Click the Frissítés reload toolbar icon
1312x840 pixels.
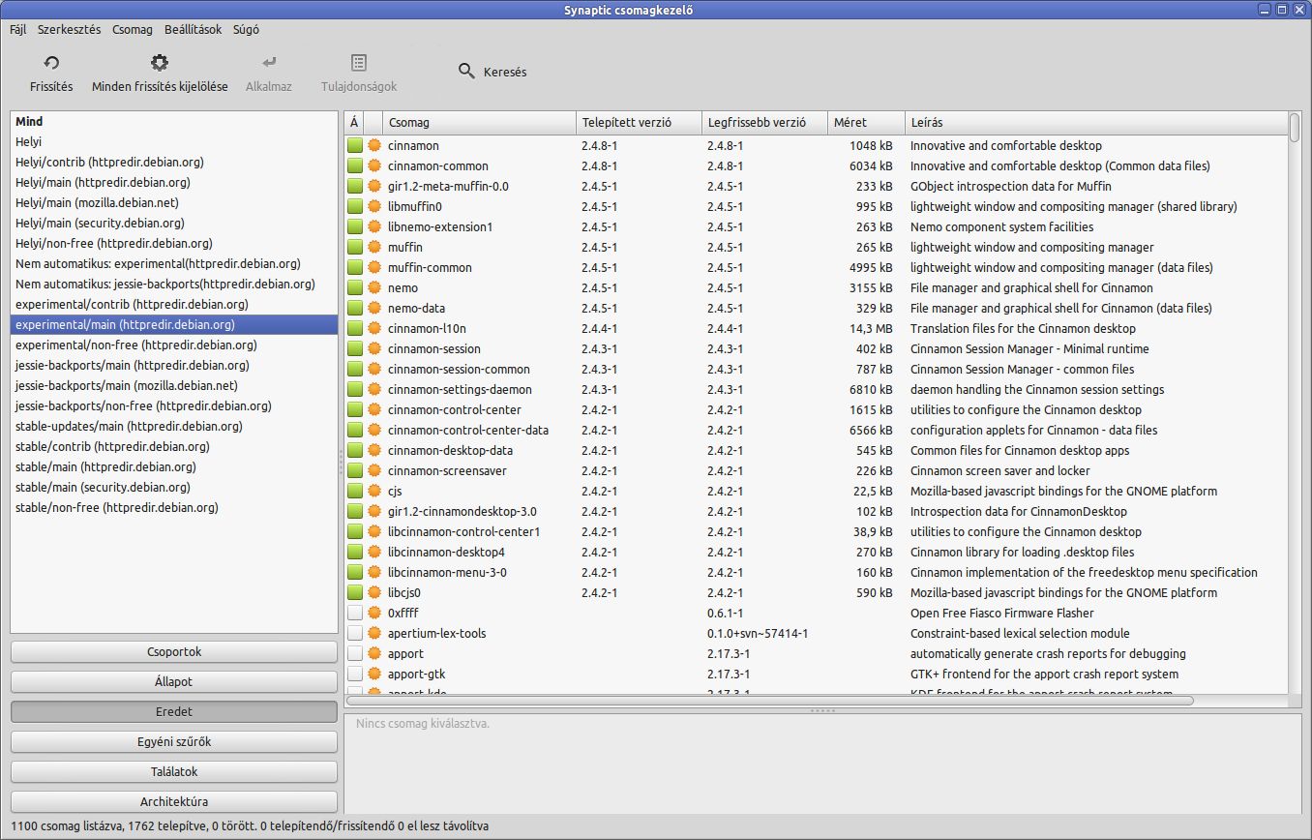coord(51,63)
